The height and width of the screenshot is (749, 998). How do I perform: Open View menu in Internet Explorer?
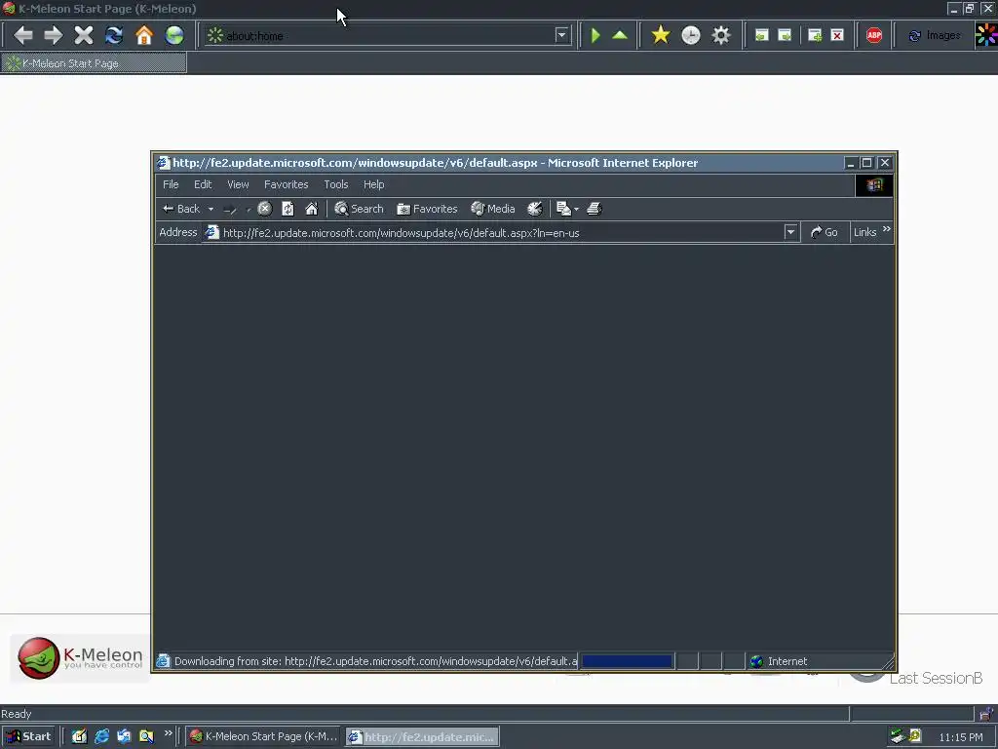(238, 184)
